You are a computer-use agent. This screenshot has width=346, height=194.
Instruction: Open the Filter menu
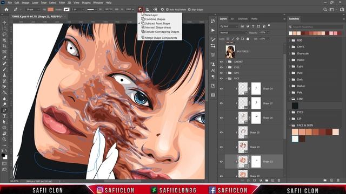coord(62,3)
